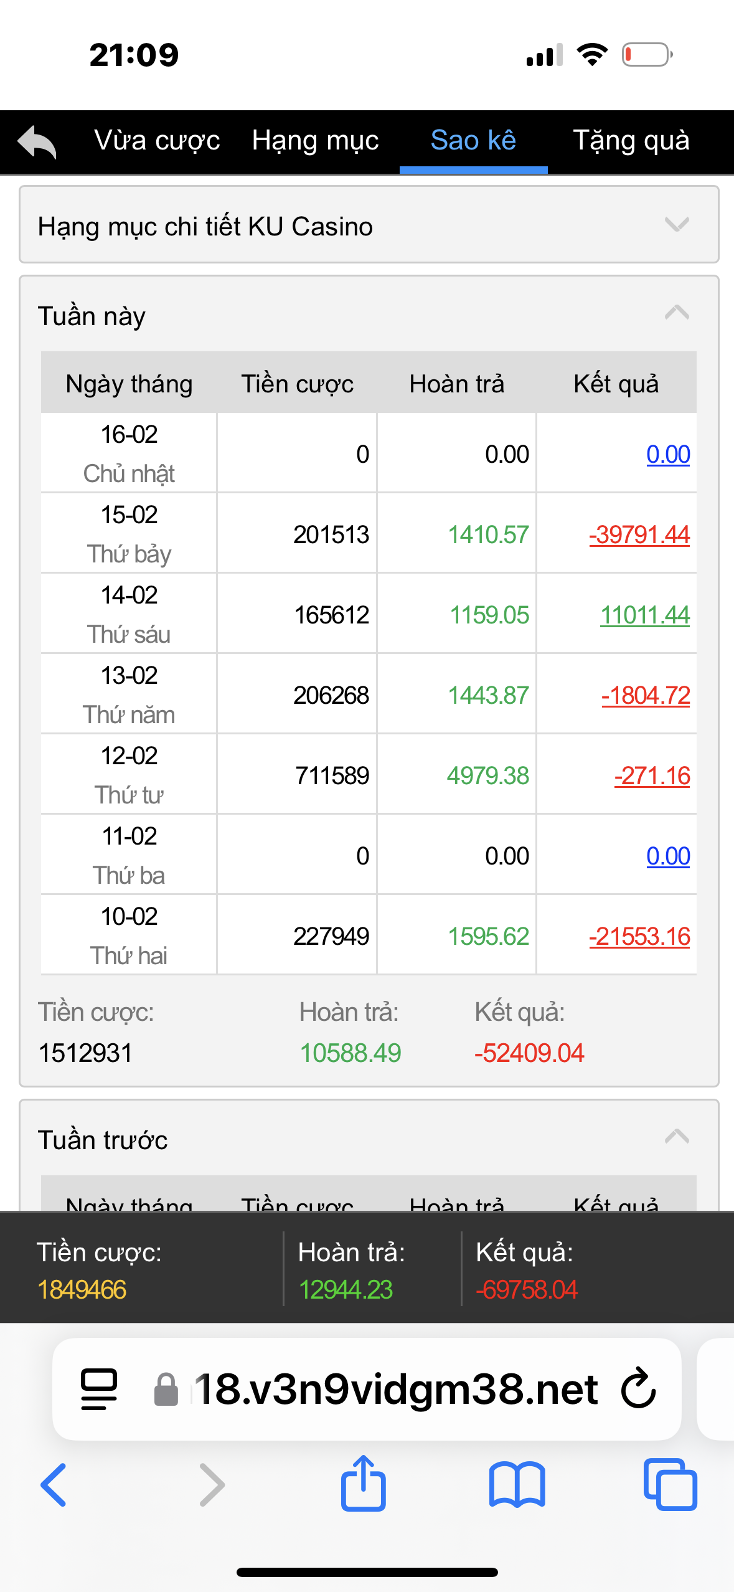Screen dimensions: 734x1592
Task: Tap the Safari page reload icon
Action: click(x=639, y=1388)
